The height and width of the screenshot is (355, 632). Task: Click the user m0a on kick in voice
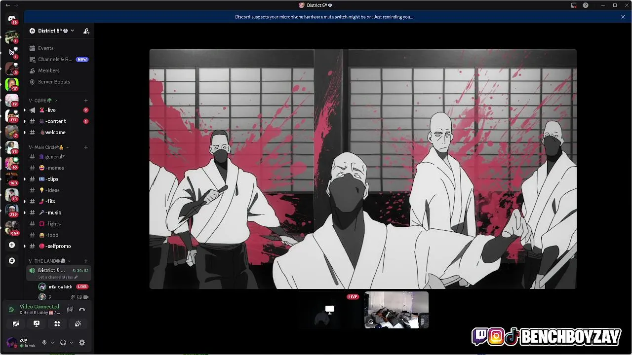[60, 286]
